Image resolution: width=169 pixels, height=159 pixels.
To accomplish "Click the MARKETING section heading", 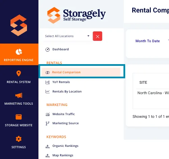I will [x=57, y=105].
